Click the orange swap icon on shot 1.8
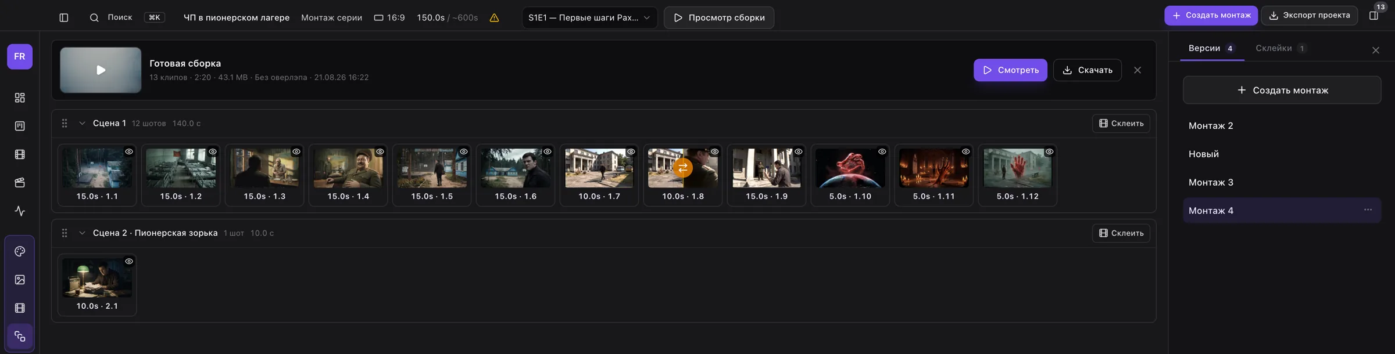 tap(683, 168)
